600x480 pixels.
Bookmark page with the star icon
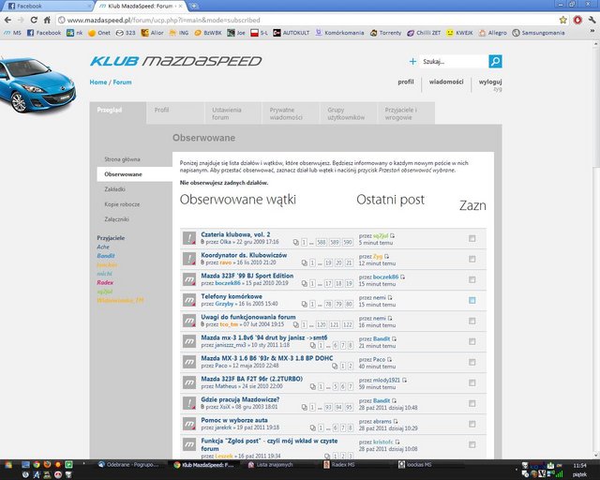tap(562, 20)
